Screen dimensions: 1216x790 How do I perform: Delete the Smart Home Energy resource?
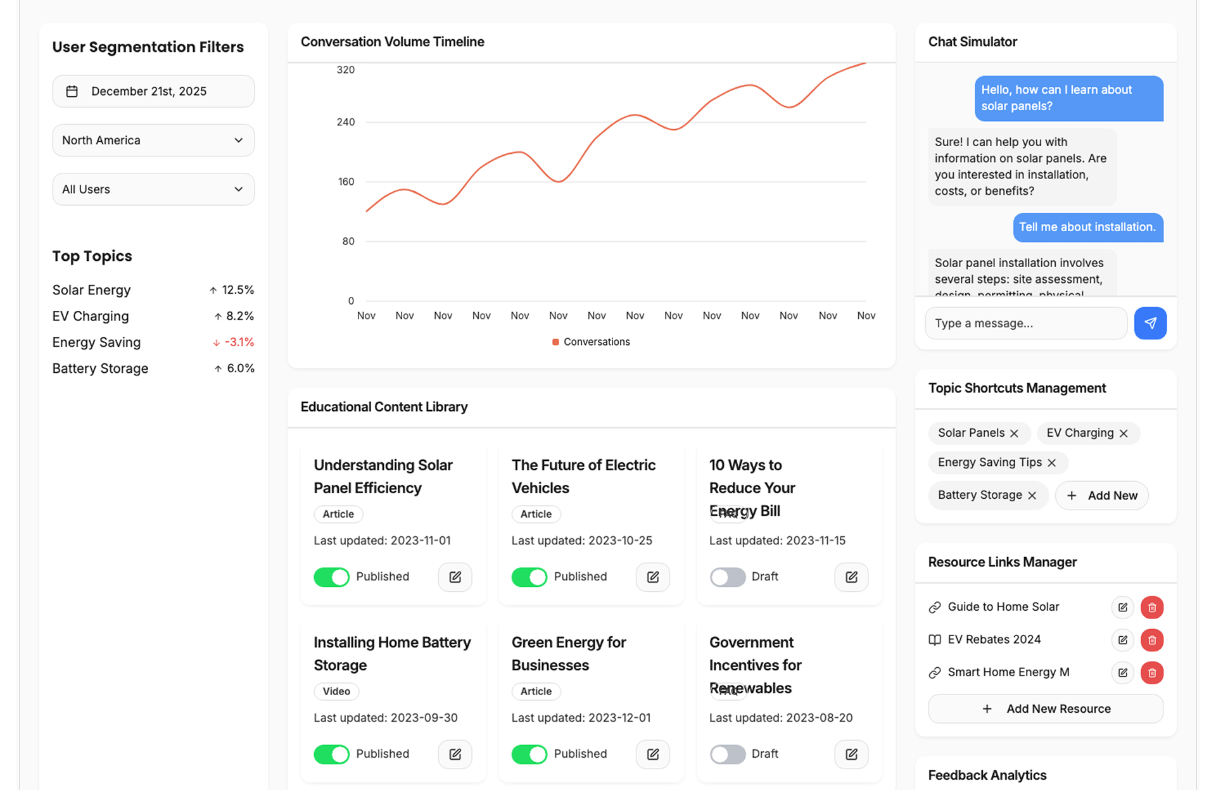click(x=1151, y=672)
